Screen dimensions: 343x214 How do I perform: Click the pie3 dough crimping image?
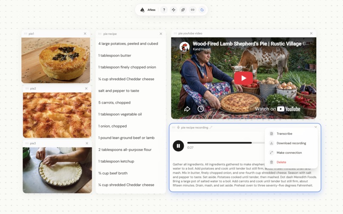[57, 170]
